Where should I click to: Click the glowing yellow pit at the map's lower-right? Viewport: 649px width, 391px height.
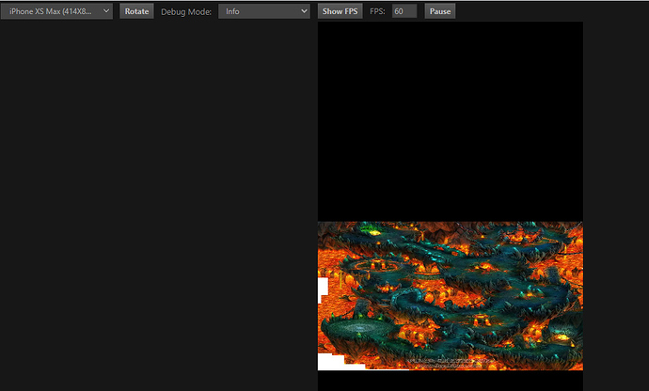pyautogui.click(x=561, y=336)
